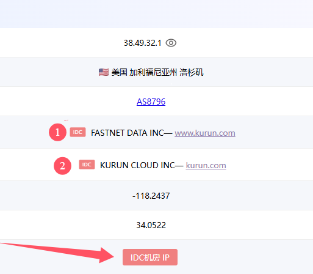Click the IDC tag beside KURUN CLOUD INC

tap(87, 165)
